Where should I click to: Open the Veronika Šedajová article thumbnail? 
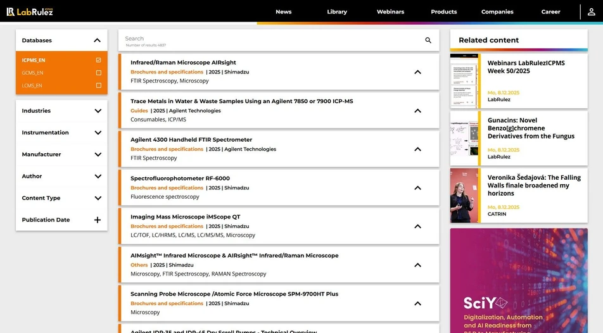click(x=464, y=196)
